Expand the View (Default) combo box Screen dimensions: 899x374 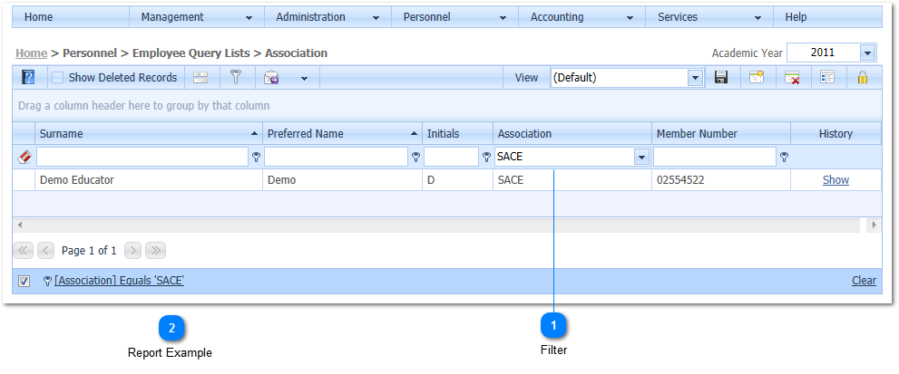tap(696, 78)
